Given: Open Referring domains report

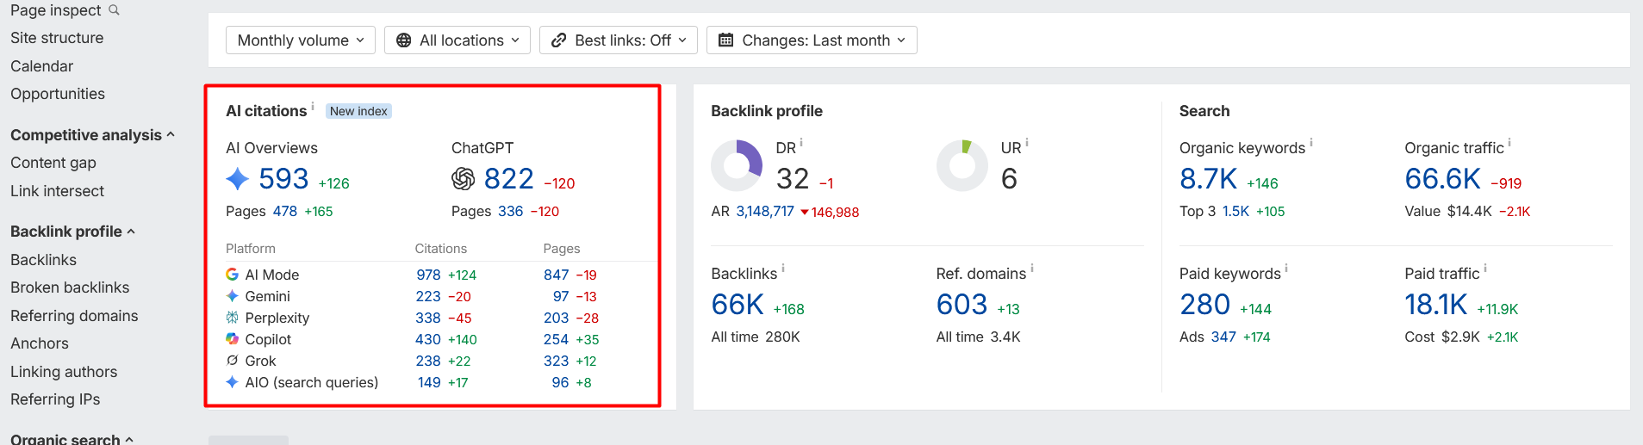Looking at the screenshot, I should 74,316.
